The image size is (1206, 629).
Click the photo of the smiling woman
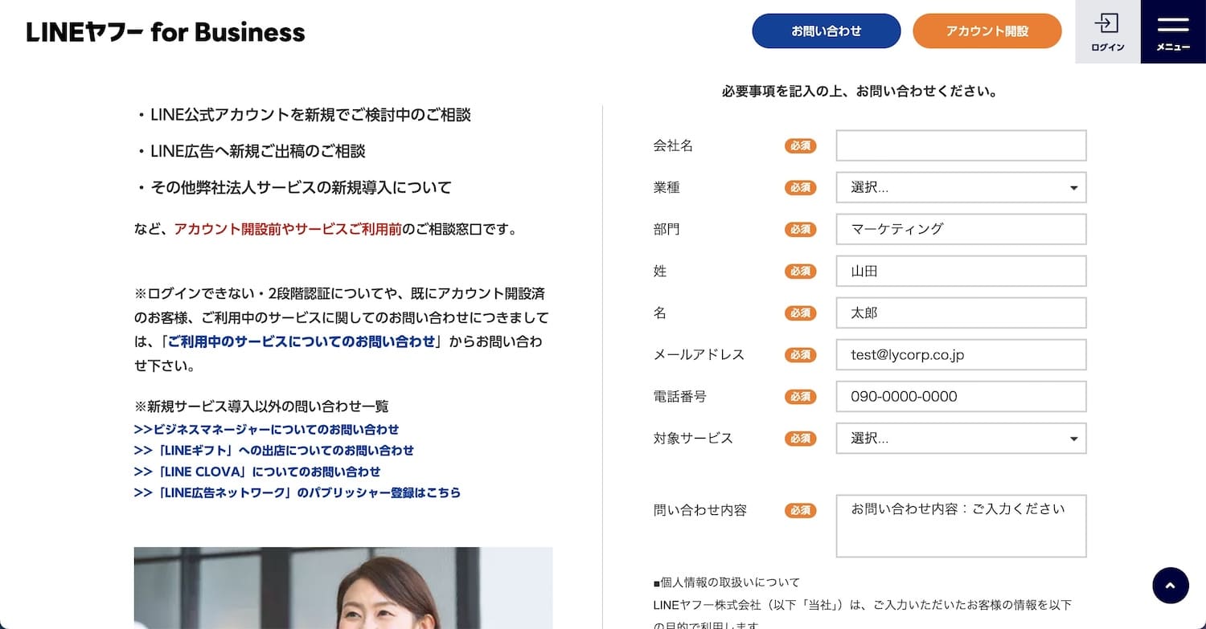[x=343, y=588]
